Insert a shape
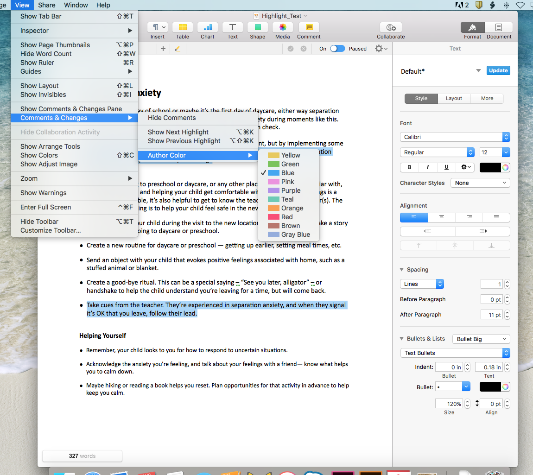This screenshot has height=475, width=533. click(x=257, y=28)
